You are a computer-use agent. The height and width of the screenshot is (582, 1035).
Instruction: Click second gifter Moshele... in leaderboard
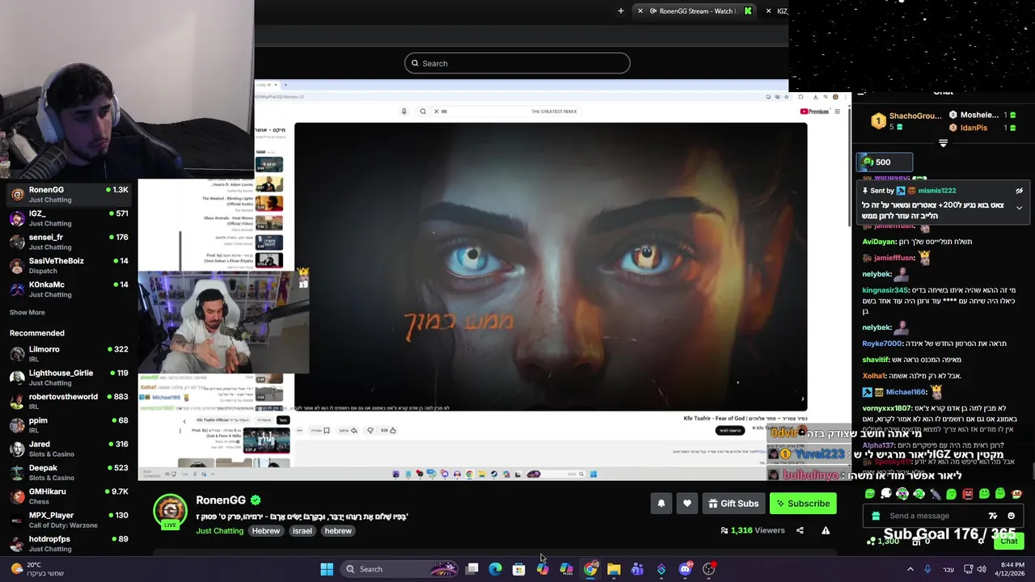pos(982,116)
